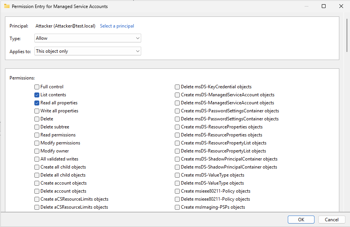Enable the Modify permissions entry
This screenshot has height=227, width=350.
37,143
